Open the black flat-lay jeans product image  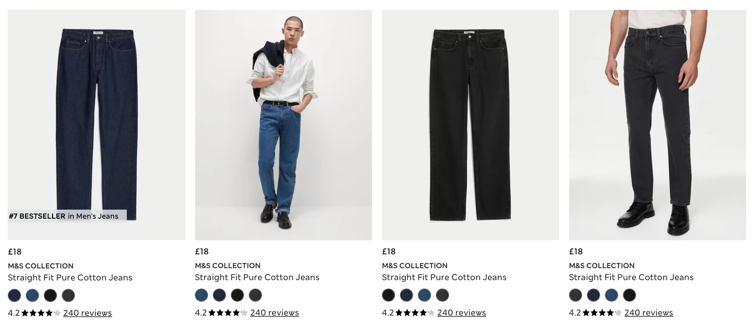point(470,124)
